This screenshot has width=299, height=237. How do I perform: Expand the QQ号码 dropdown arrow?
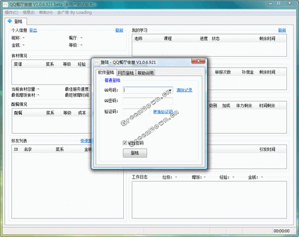(x=170, y=90)
